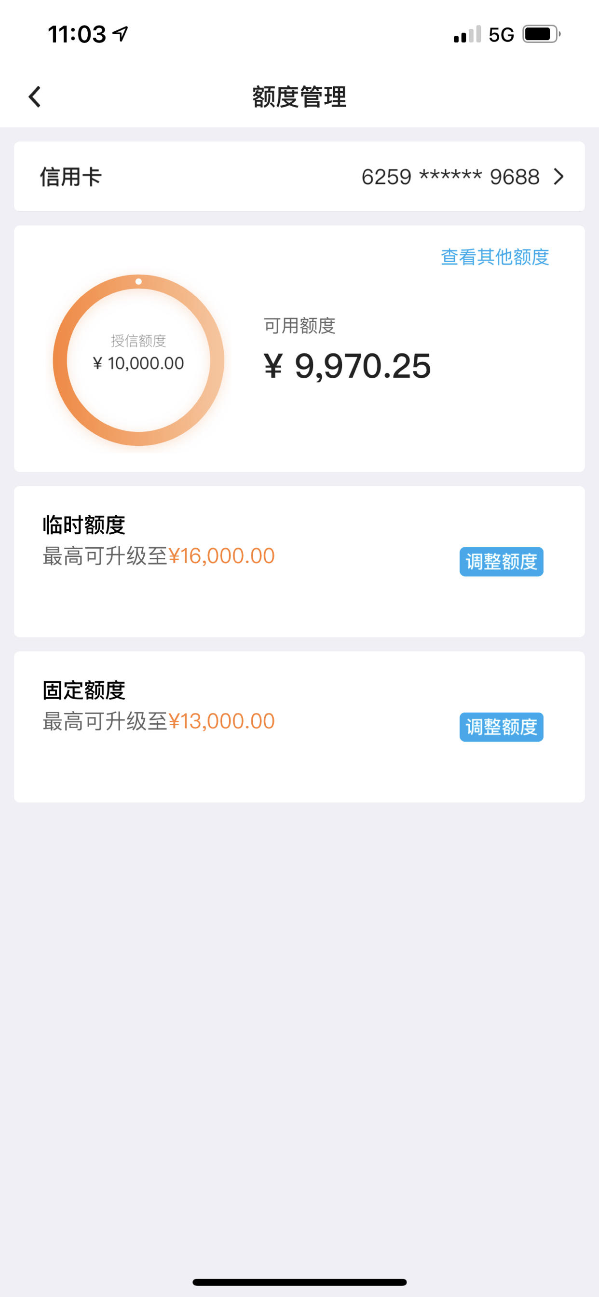
Task: Tap orange ¥13,000.00 upgrade amount
Action: point(221,721)
